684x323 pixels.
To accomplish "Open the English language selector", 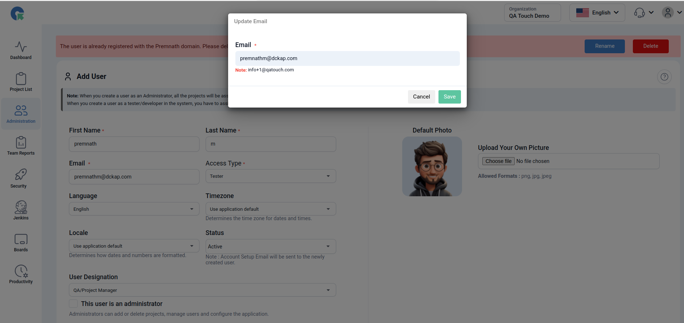I will [x=597, y=13].
